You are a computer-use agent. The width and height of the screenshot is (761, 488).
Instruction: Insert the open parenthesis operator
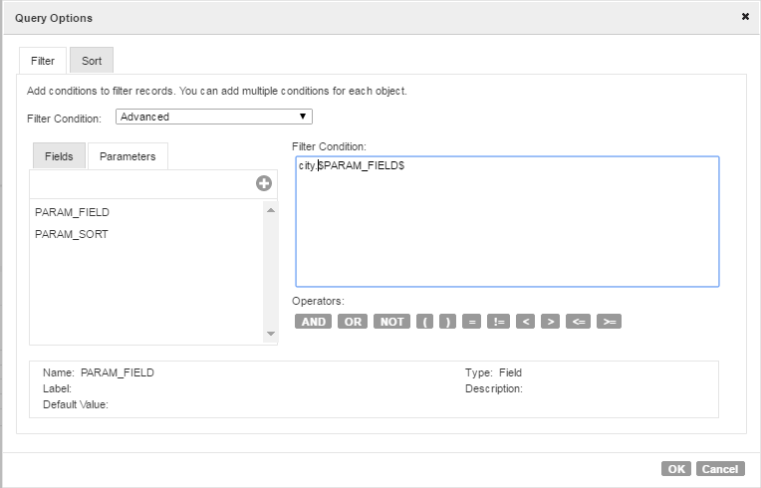[x=424, y=322]
